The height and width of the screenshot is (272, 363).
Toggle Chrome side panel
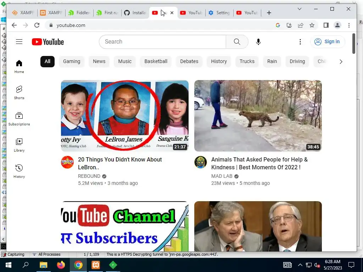tap(326, 25)
